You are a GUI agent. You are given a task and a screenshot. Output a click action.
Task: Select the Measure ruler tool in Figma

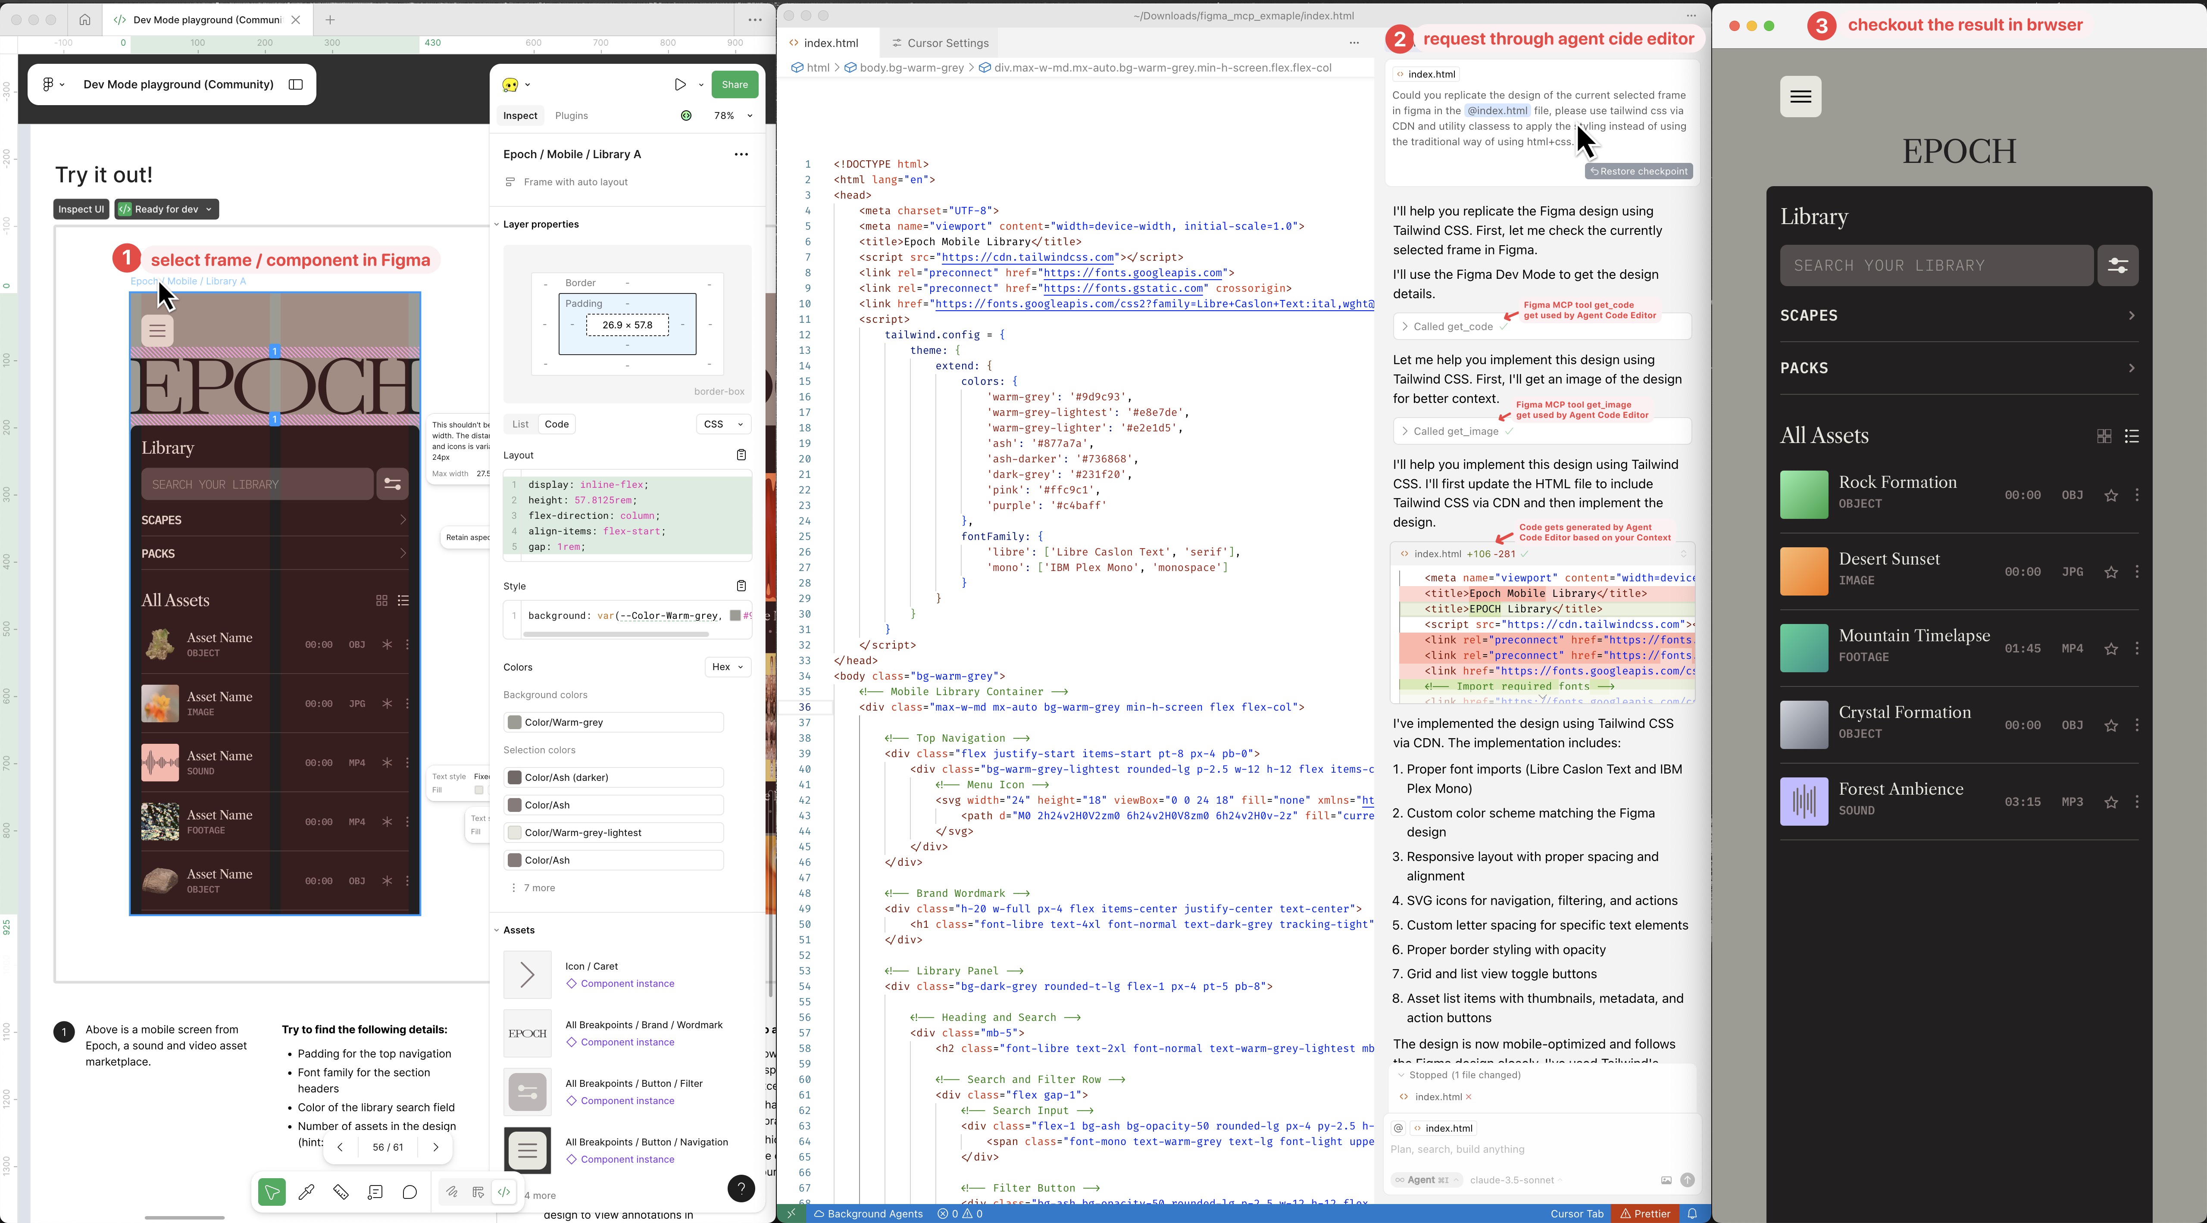[341, 1191]
